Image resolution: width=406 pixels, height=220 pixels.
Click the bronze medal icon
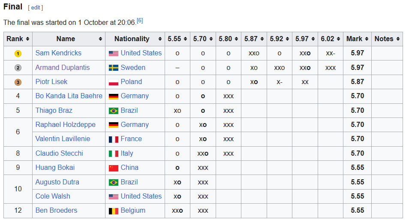point(18,82)
